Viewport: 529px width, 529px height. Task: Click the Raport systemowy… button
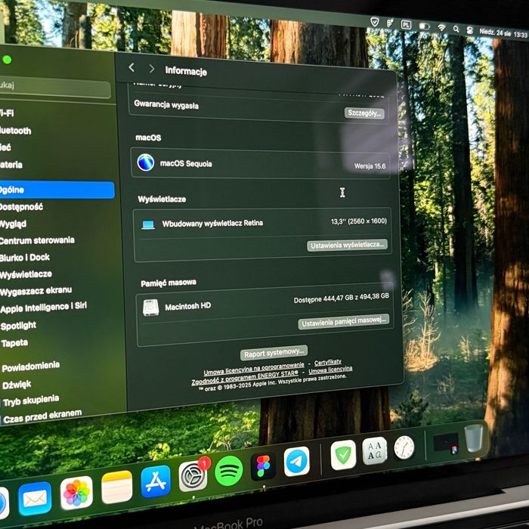274,353
